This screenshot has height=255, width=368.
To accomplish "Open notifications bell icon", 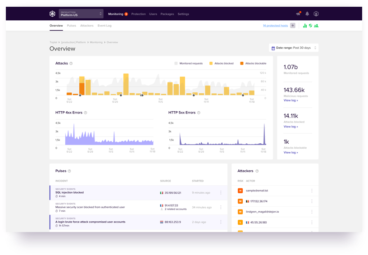I will pyautogui.click(x=307, y=14).
